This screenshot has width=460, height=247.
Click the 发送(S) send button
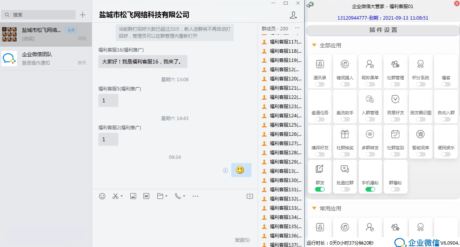coord(242,240)
